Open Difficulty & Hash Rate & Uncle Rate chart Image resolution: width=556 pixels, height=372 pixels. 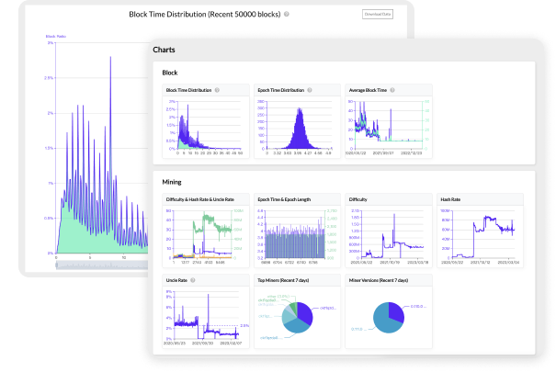(205, 232)
